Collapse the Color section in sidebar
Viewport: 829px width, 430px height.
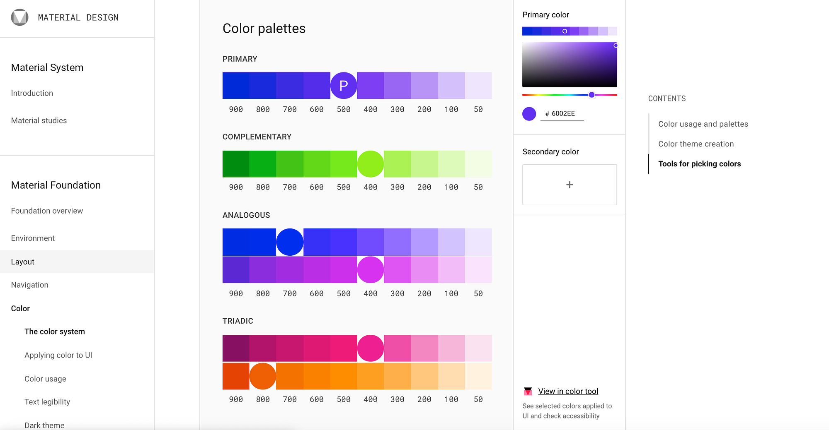coord(20,309)
